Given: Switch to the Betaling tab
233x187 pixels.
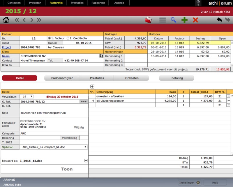Looking at the screenshot, I should (x=177, y=78).
